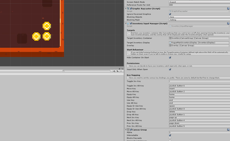This screenshot has height=141, width=230.
Task: Click Target Inventory Container object field
Action: point(199,38)
